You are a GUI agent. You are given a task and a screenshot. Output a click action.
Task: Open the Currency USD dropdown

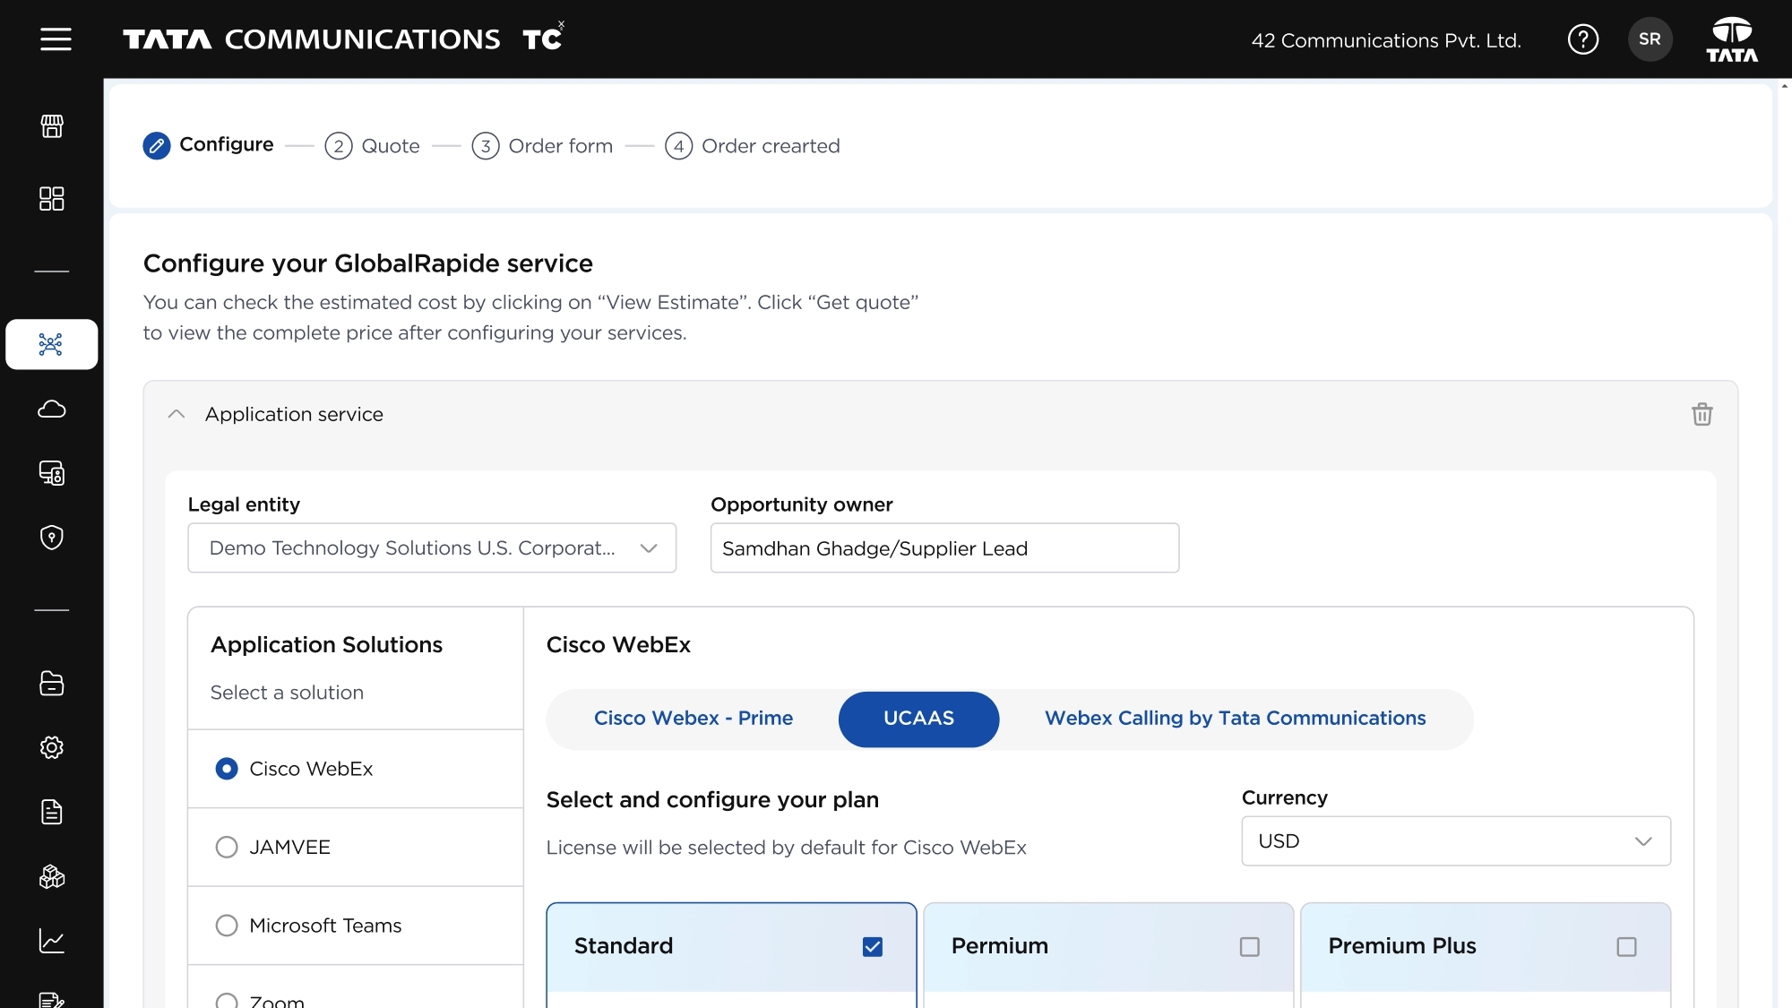pos(1456,841)
